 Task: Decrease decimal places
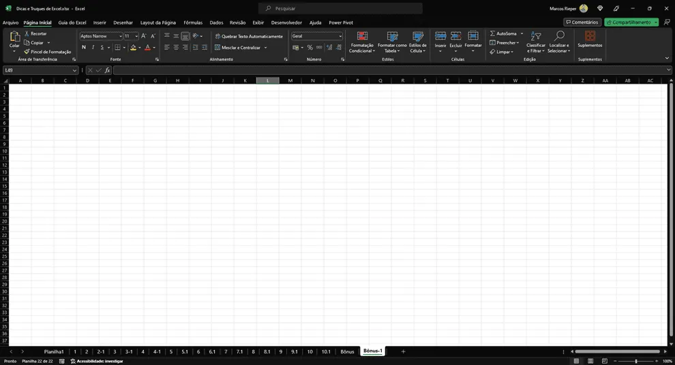click(339, 48)
